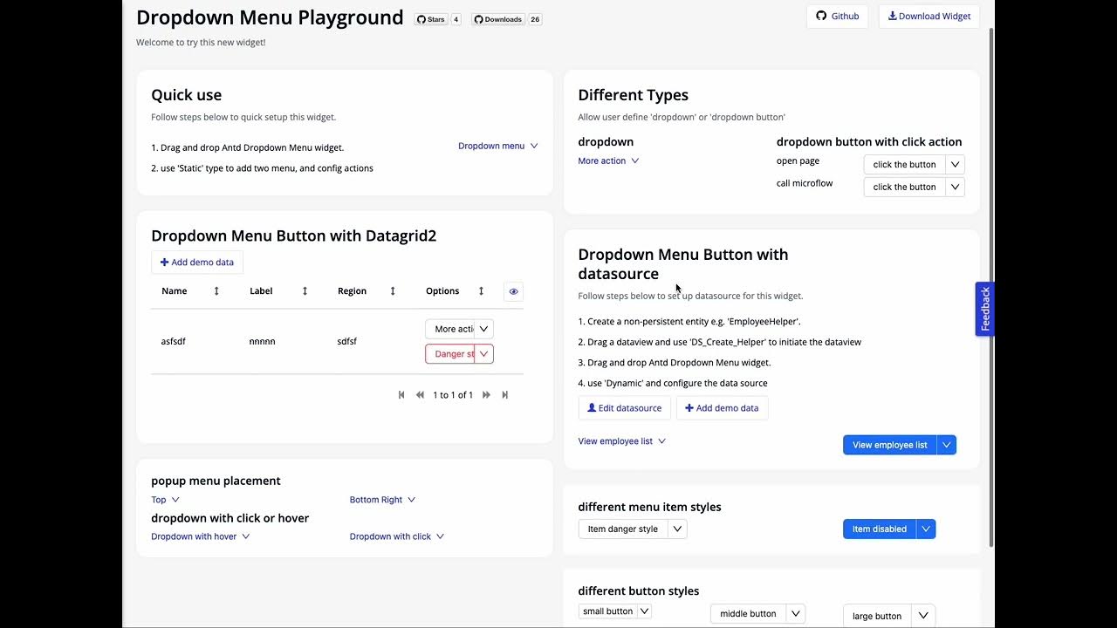Open the More action dropdown link
This screenshot has width=1117, height=628.
click(x=608, y=161)
